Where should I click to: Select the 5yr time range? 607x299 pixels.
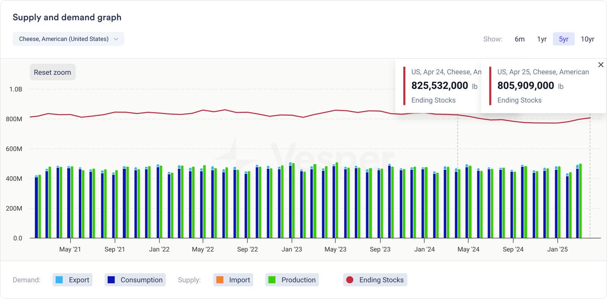[x=563, y=39]
